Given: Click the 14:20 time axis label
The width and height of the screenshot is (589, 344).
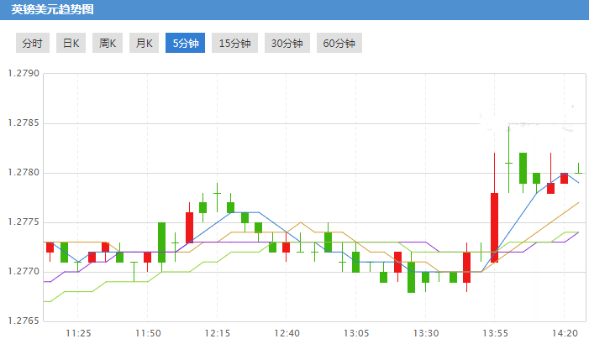Looking at the screenshot, I should [x=564, y=333].
